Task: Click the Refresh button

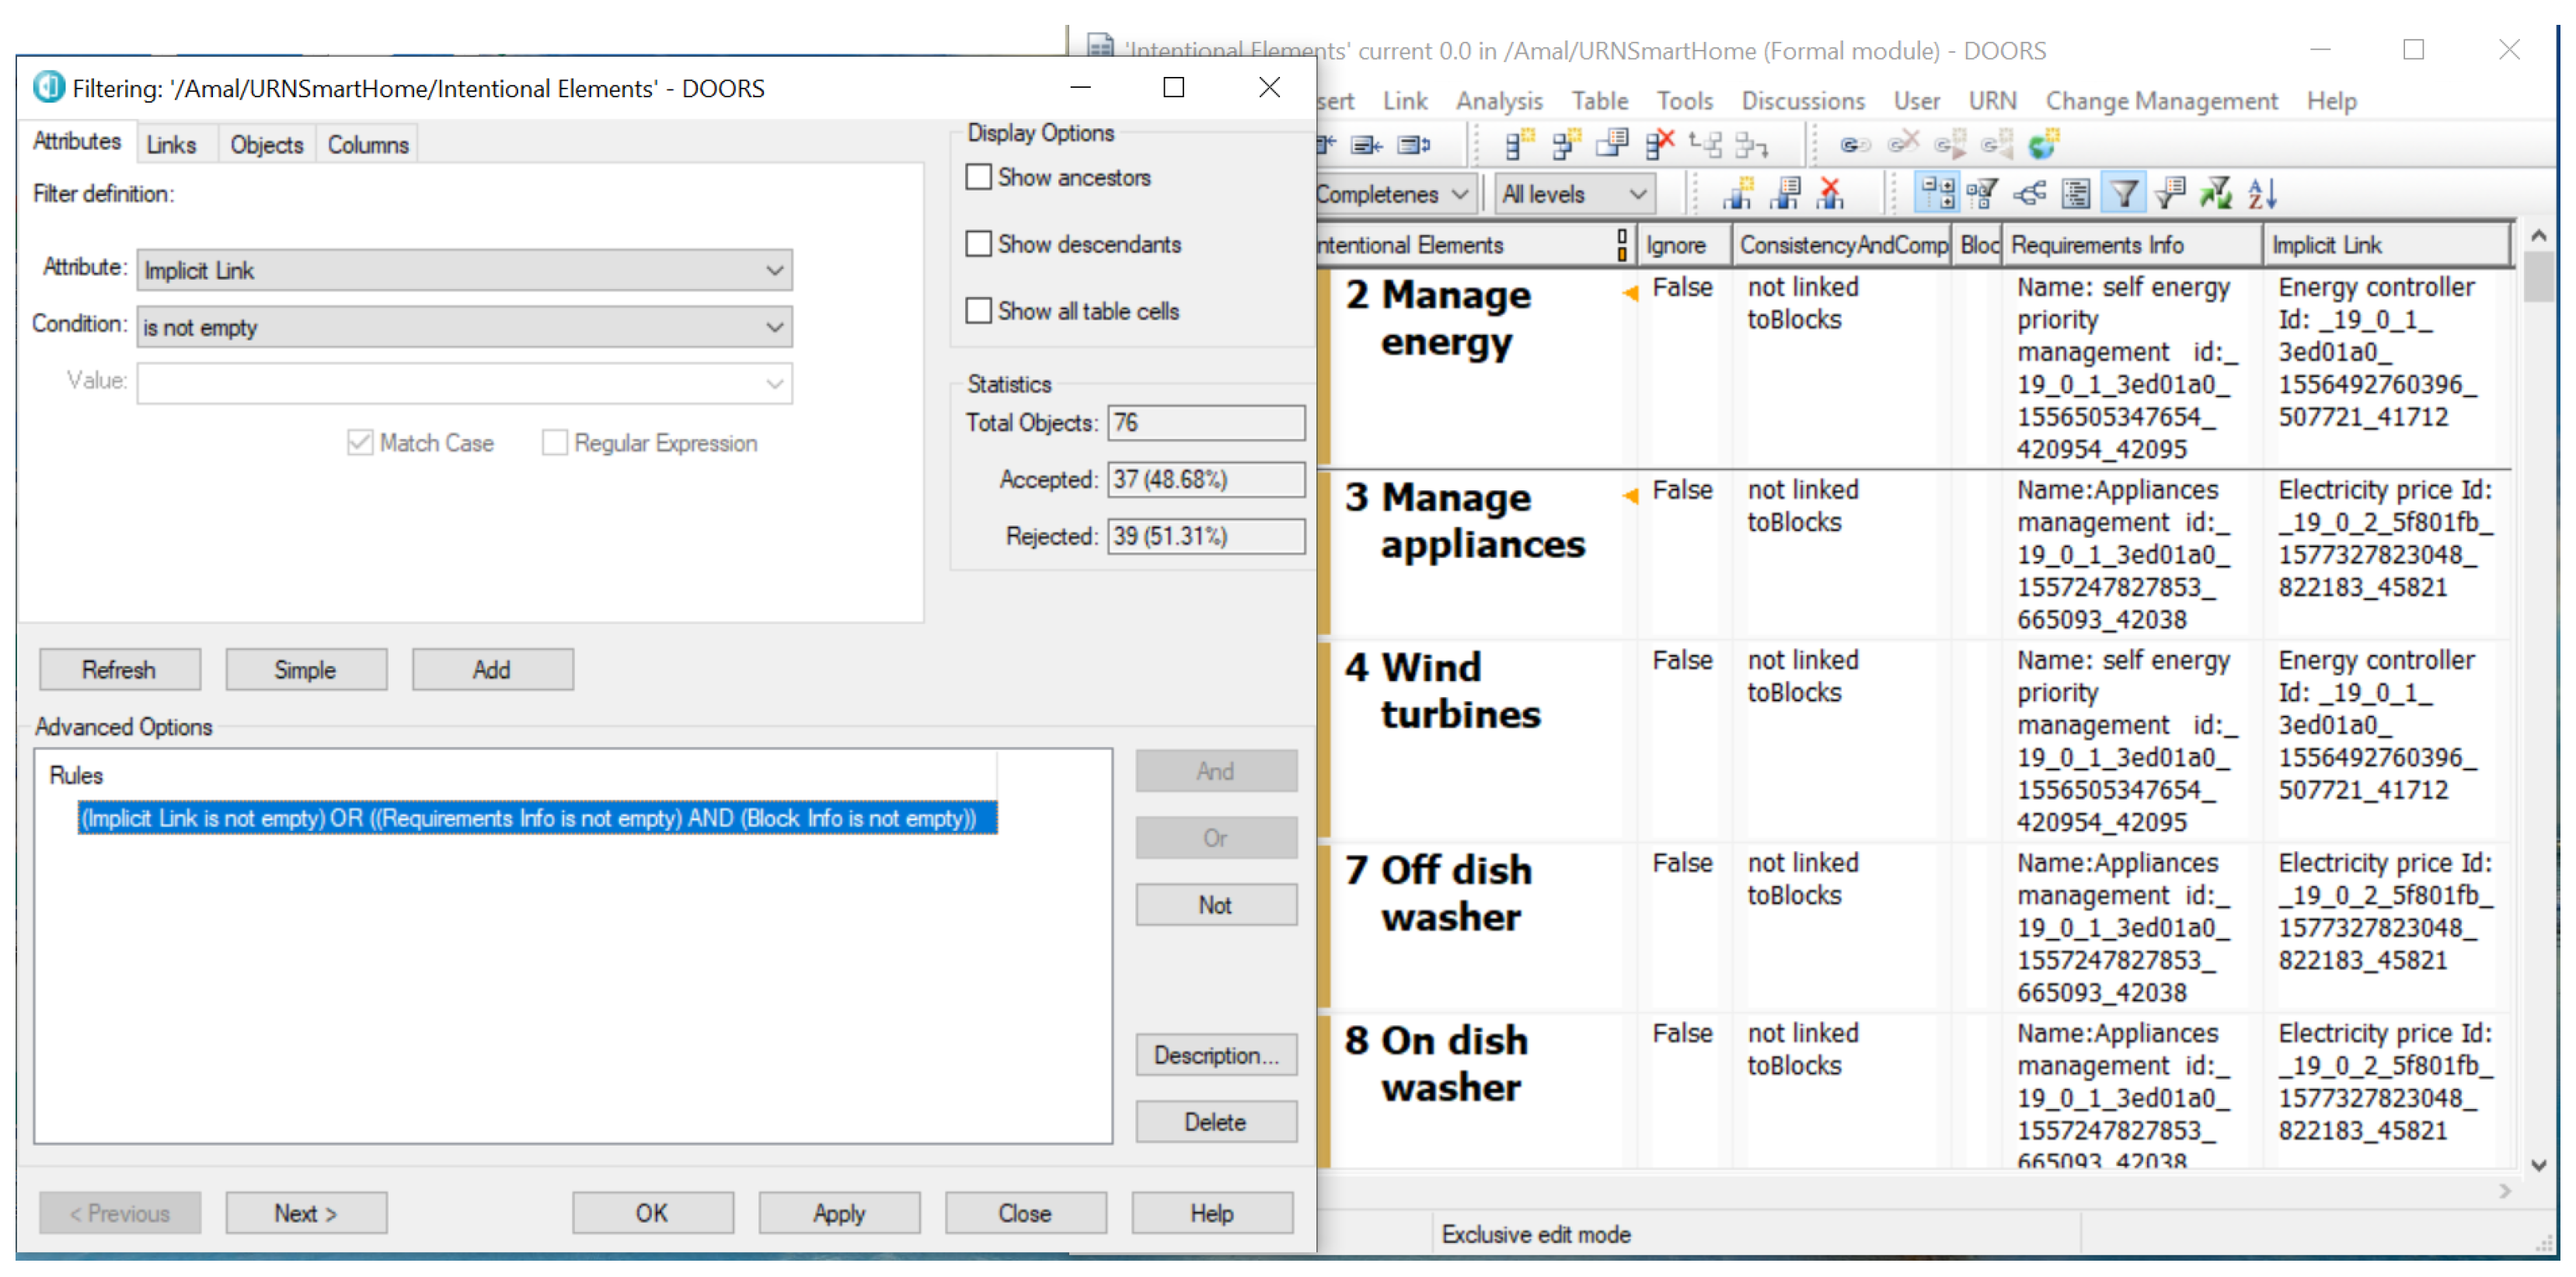Action: (119, 669)
